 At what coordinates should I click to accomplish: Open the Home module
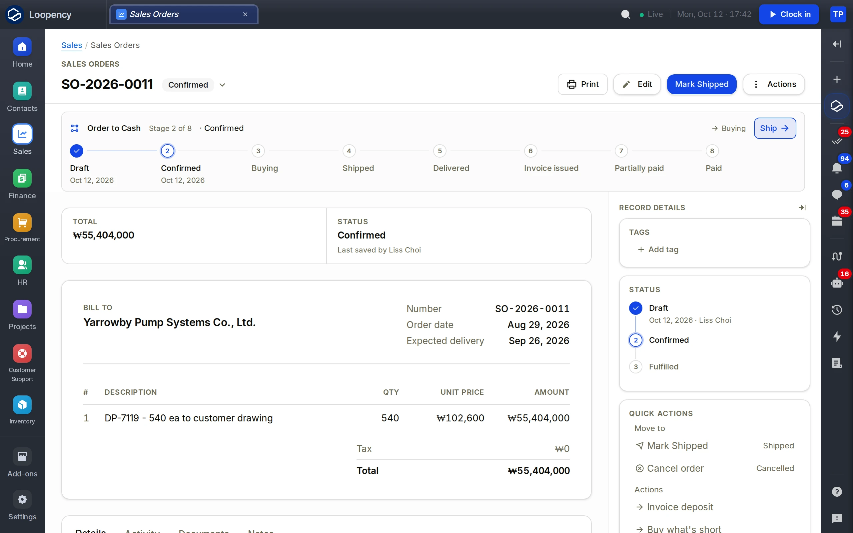pos(22,53)
